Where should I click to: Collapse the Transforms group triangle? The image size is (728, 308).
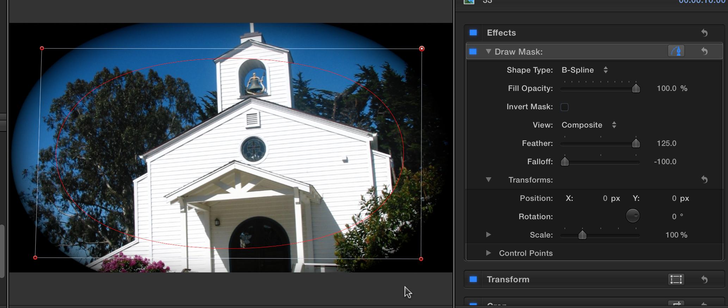(488, 180)
